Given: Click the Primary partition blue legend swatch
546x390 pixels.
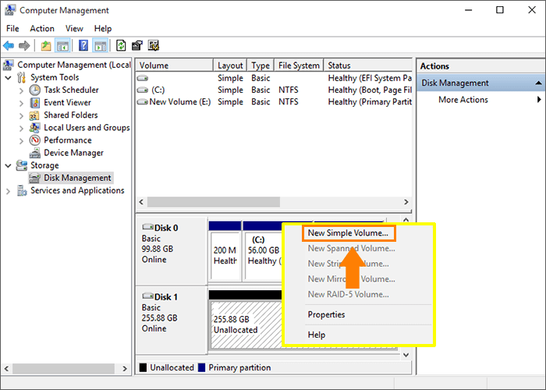Looking at the screenshot, I should coord(201,367).
